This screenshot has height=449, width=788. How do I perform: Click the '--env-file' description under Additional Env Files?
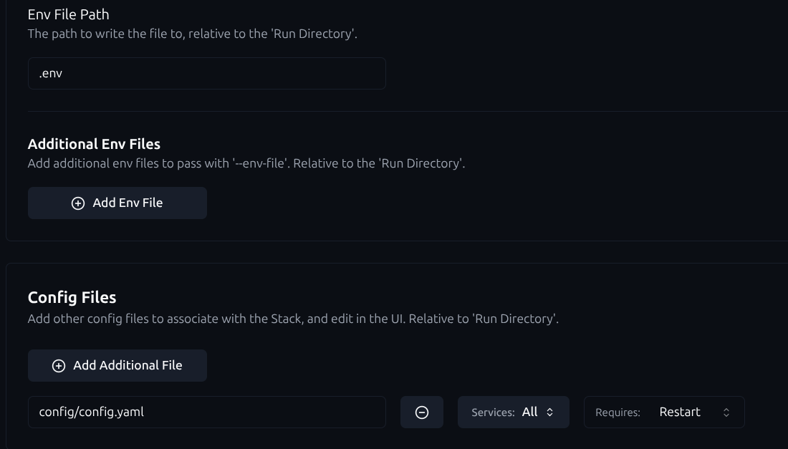pyautogui.click(x=246, y=163)
